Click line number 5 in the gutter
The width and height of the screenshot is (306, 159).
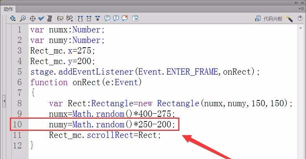pyautogui.click(x=20, y=72)
